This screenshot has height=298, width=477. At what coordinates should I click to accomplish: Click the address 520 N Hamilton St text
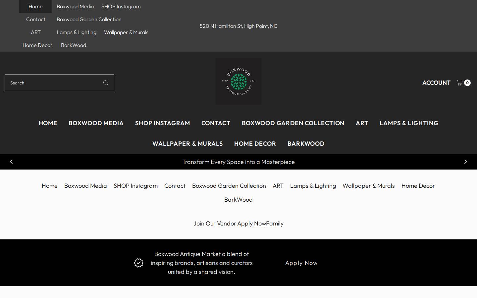coord(238,26)
